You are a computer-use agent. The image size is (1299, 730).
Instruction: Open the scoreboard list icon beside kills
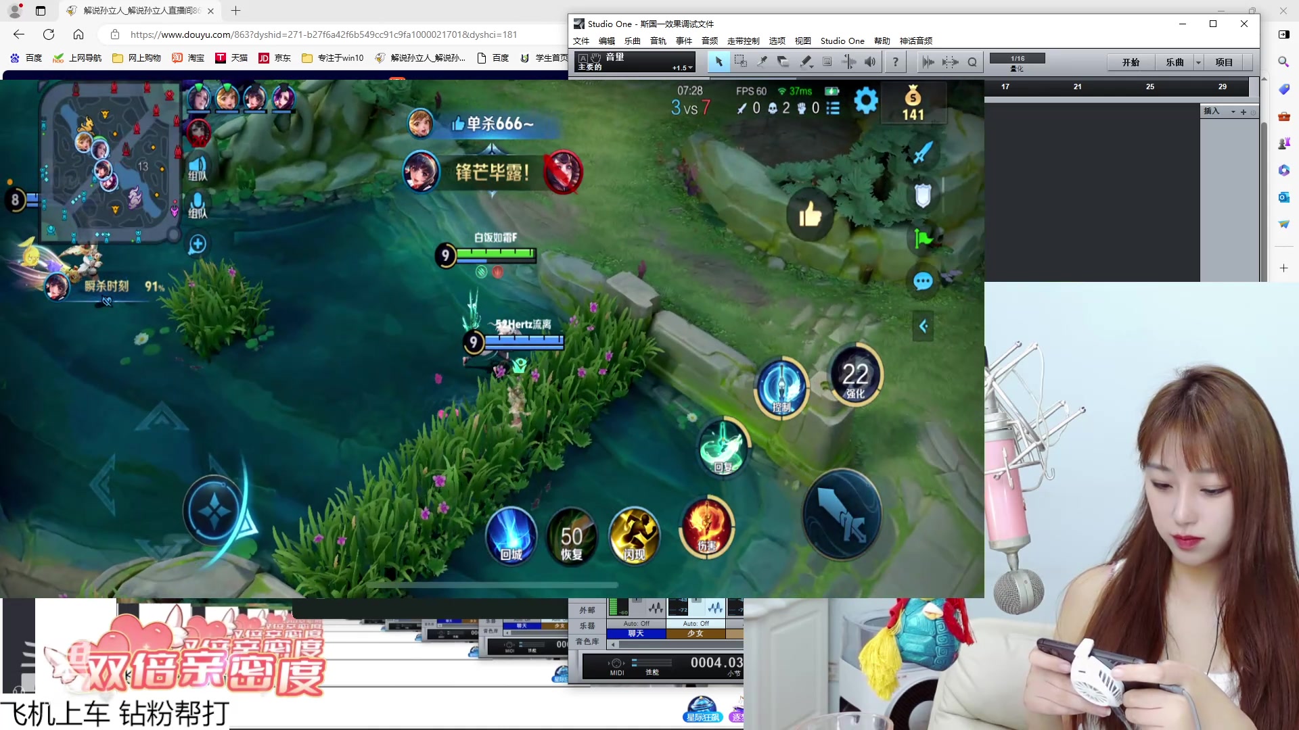point(833,108)
